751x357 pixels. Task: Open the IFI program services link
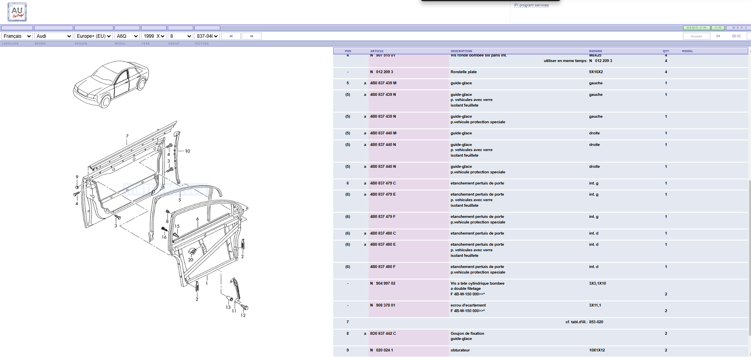(531, 5)
